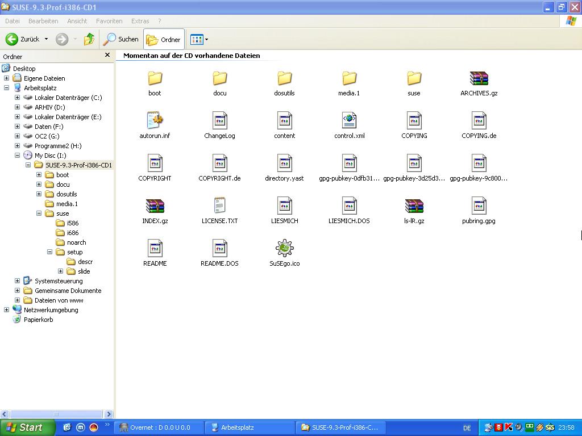The width and height of the screenshot is (582, 436).
Task: Select the boot folder icon in file view
Action: click(x=155, y=78)
